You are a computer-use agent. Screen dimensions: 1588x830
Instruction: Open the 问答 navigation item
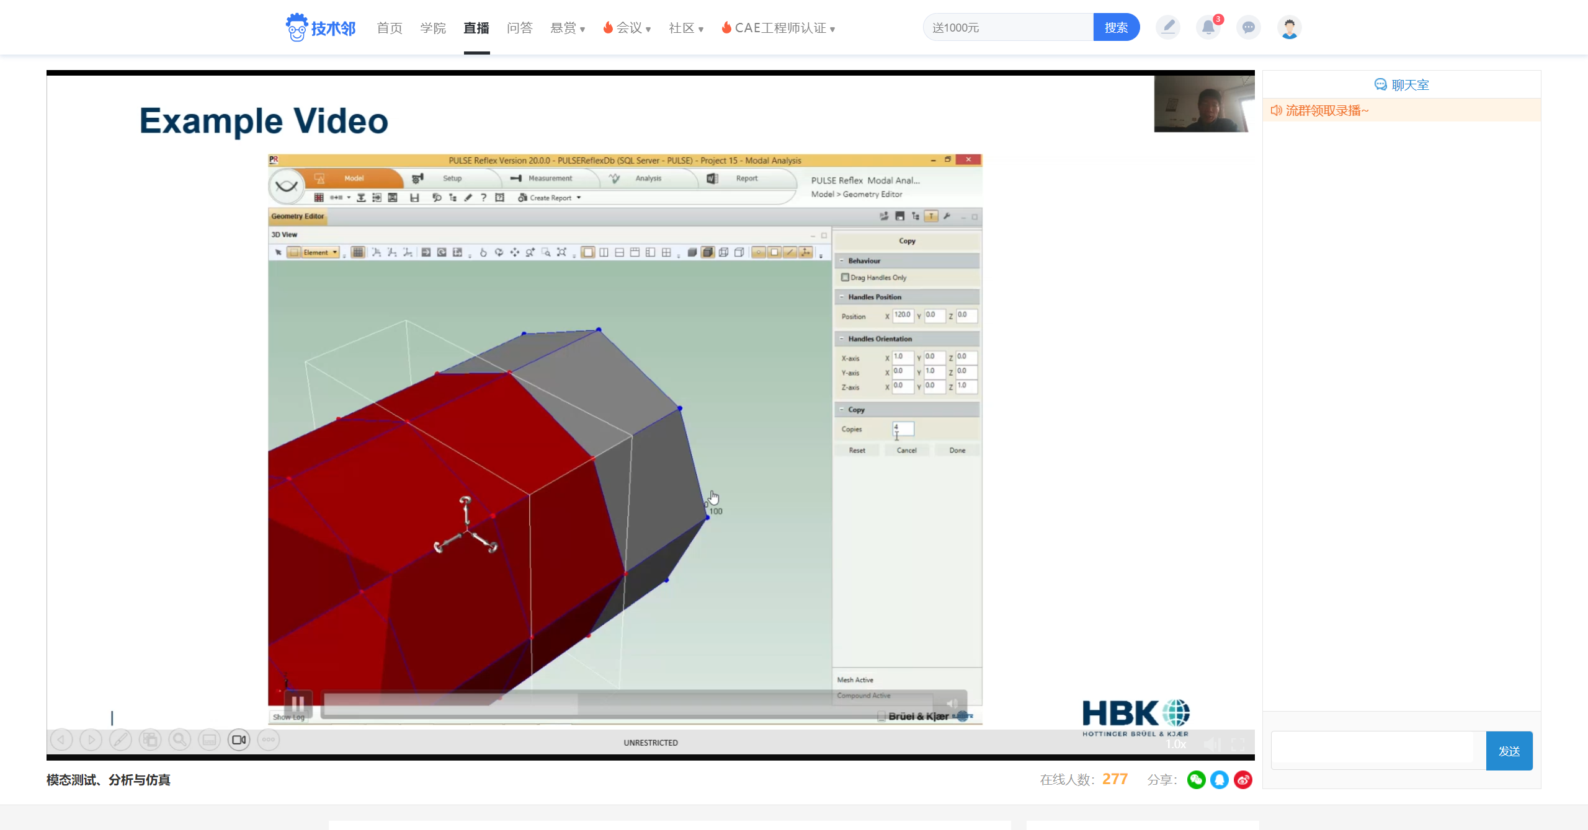pyautogui.click(x=520, y=28)
